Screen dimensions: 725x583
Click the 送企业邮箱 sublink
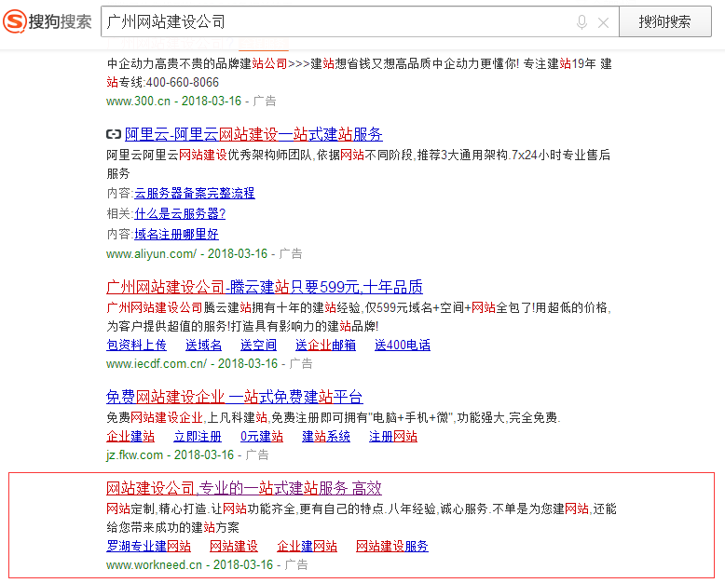pyautogui.click(x=325, y=345)
